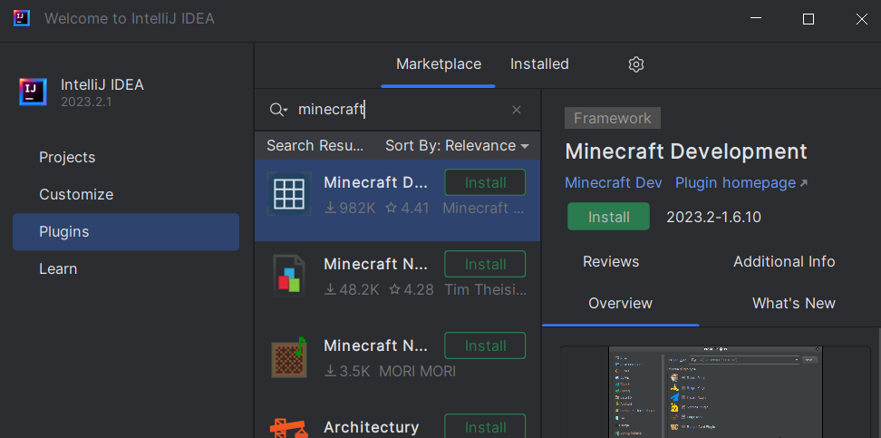The width and height of the screenshot is (881, 438).
Task: Install the 48.2K downloads Minecraft plugin
Action: (485, 264)
